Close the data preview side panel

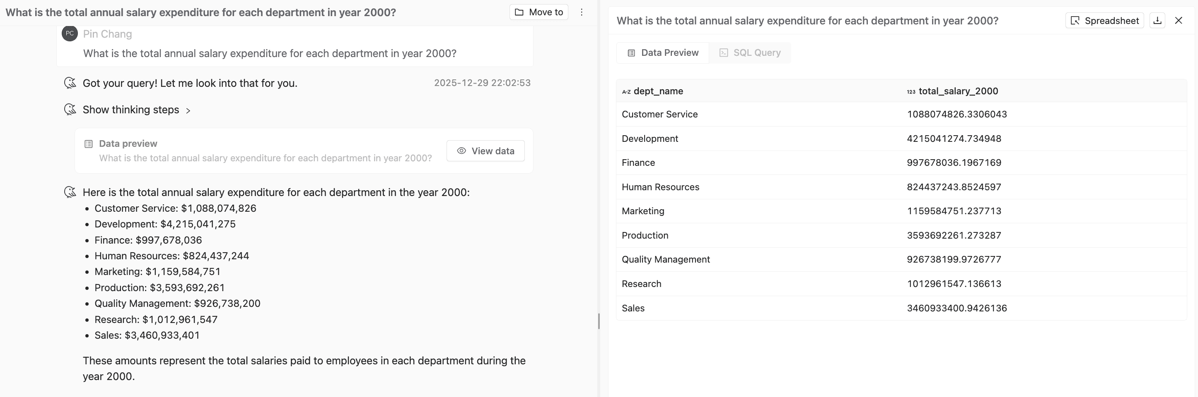pos(1179,20)
